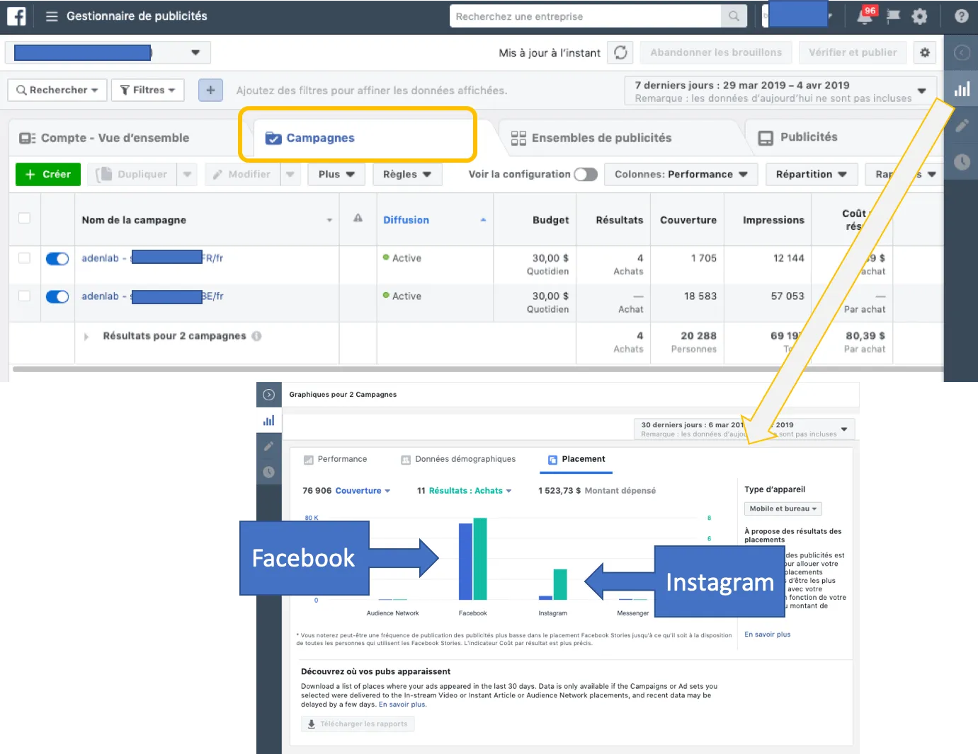Click the Facebook blue bar in chart
The image size is (978, 754).
click(x=465, y=562)
